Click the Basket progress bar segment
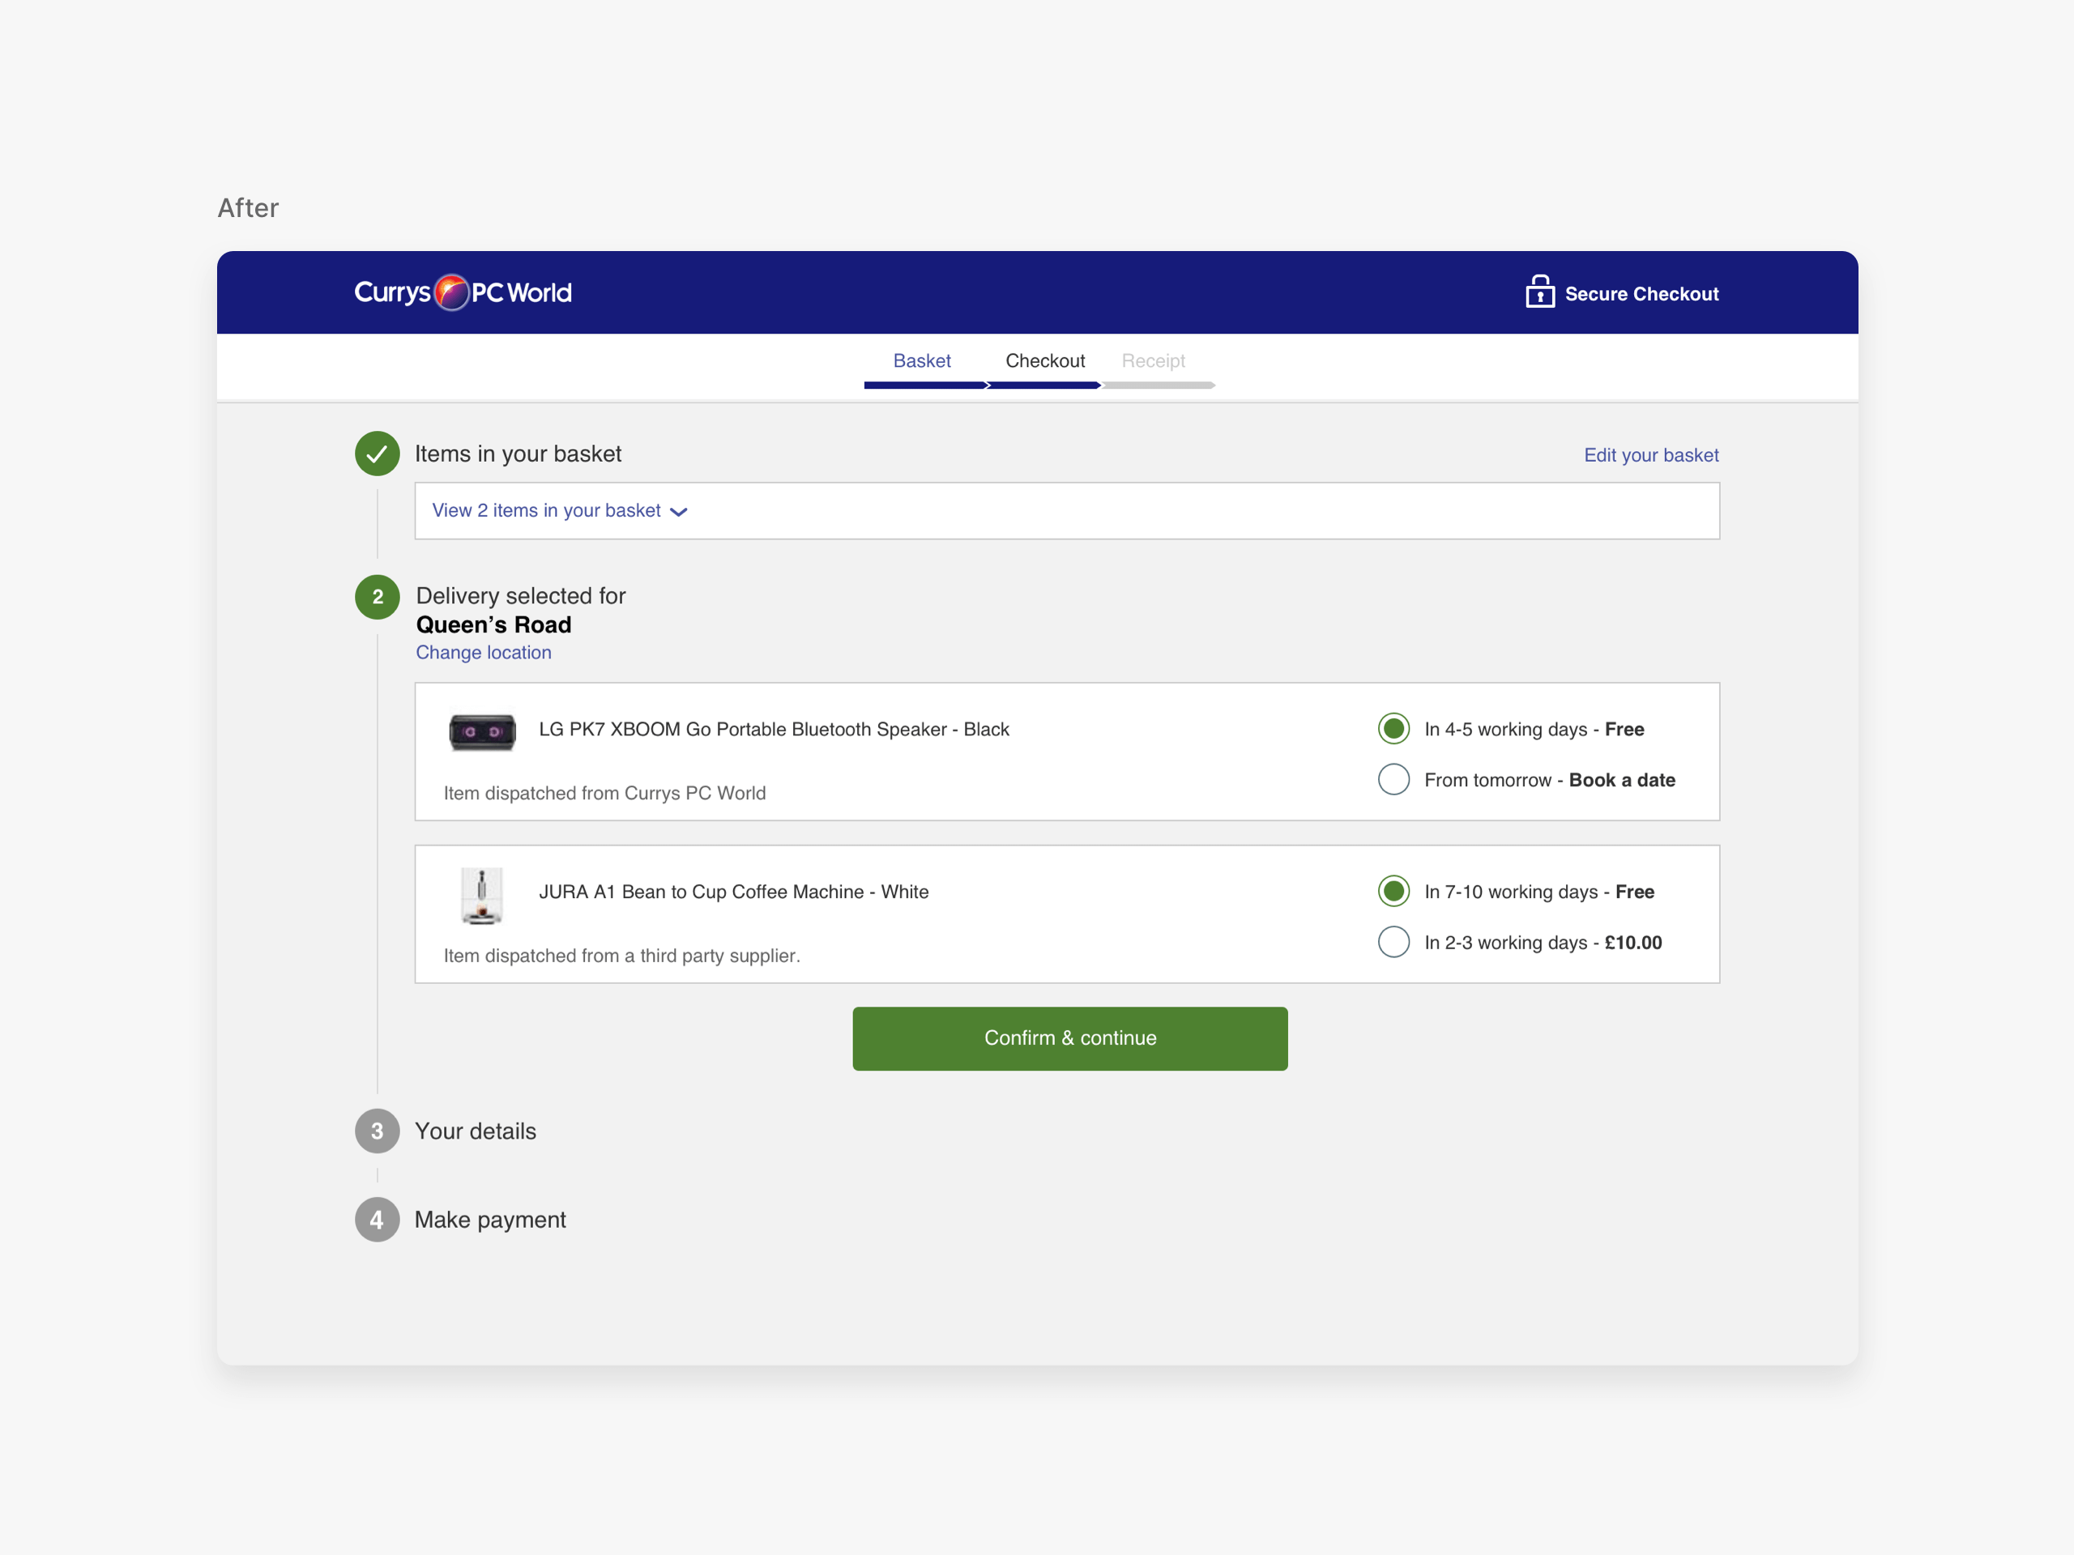Viewport: 2074px width, 1555px height. pyautogui.click(x=926, y=386)
